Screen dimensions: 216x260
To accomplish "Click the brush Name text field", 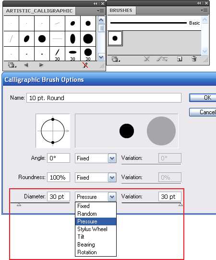I will (x=104, y=98).
